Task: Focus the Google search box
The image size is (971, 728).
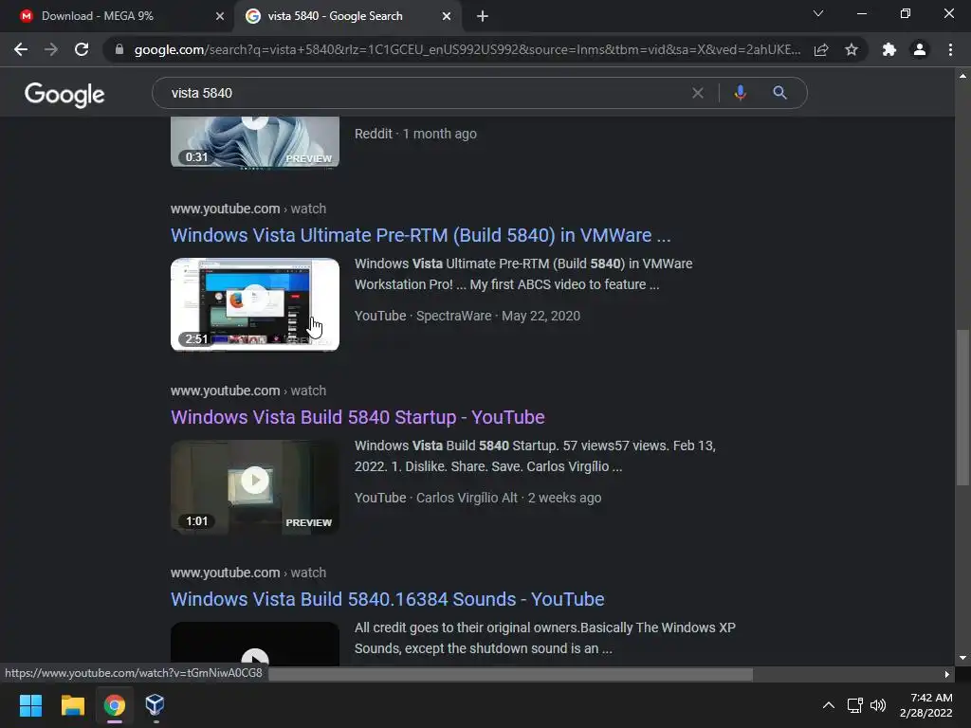Action: [428, 93]
